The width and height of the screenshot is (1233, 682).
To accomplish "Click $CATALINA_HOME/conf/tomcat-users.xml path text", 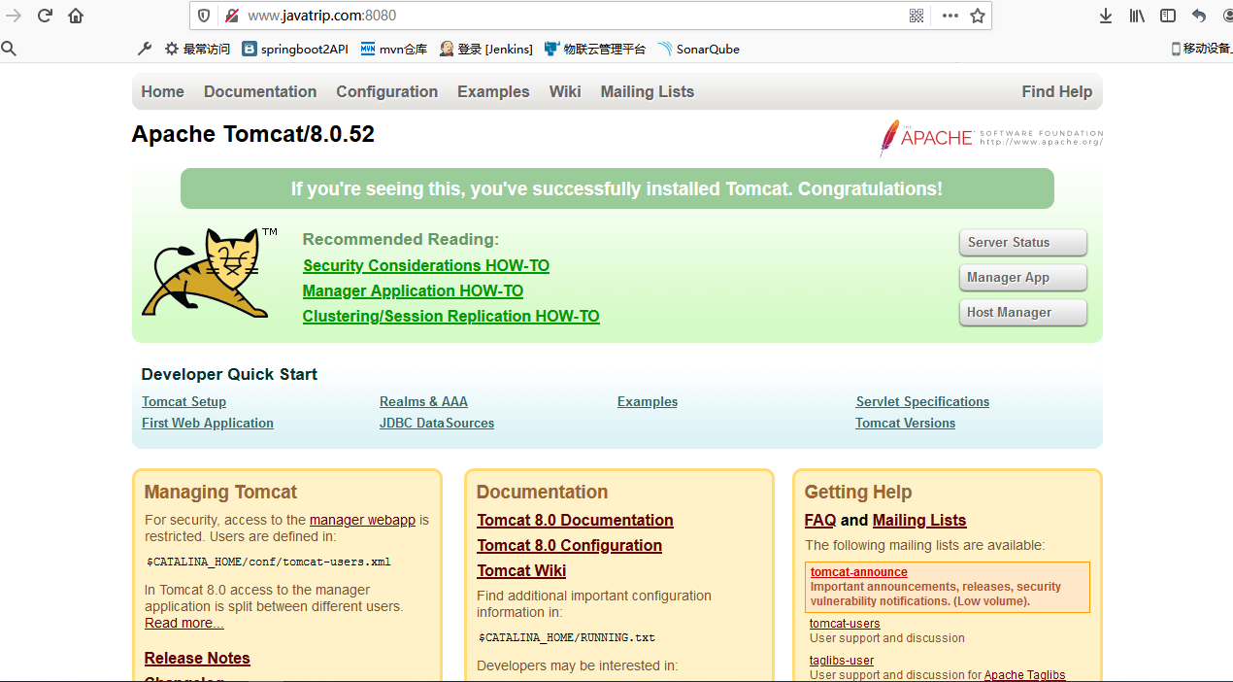I will 269,562.
